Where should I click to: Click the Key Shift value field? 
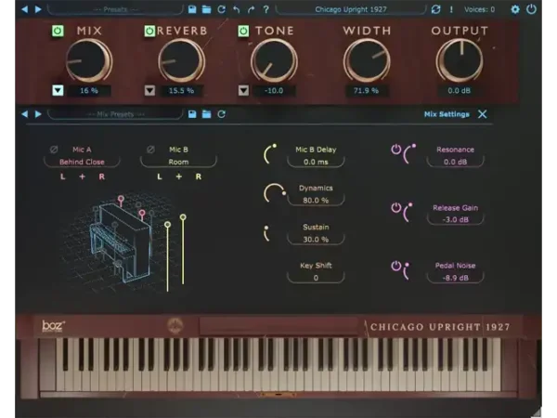316,278
